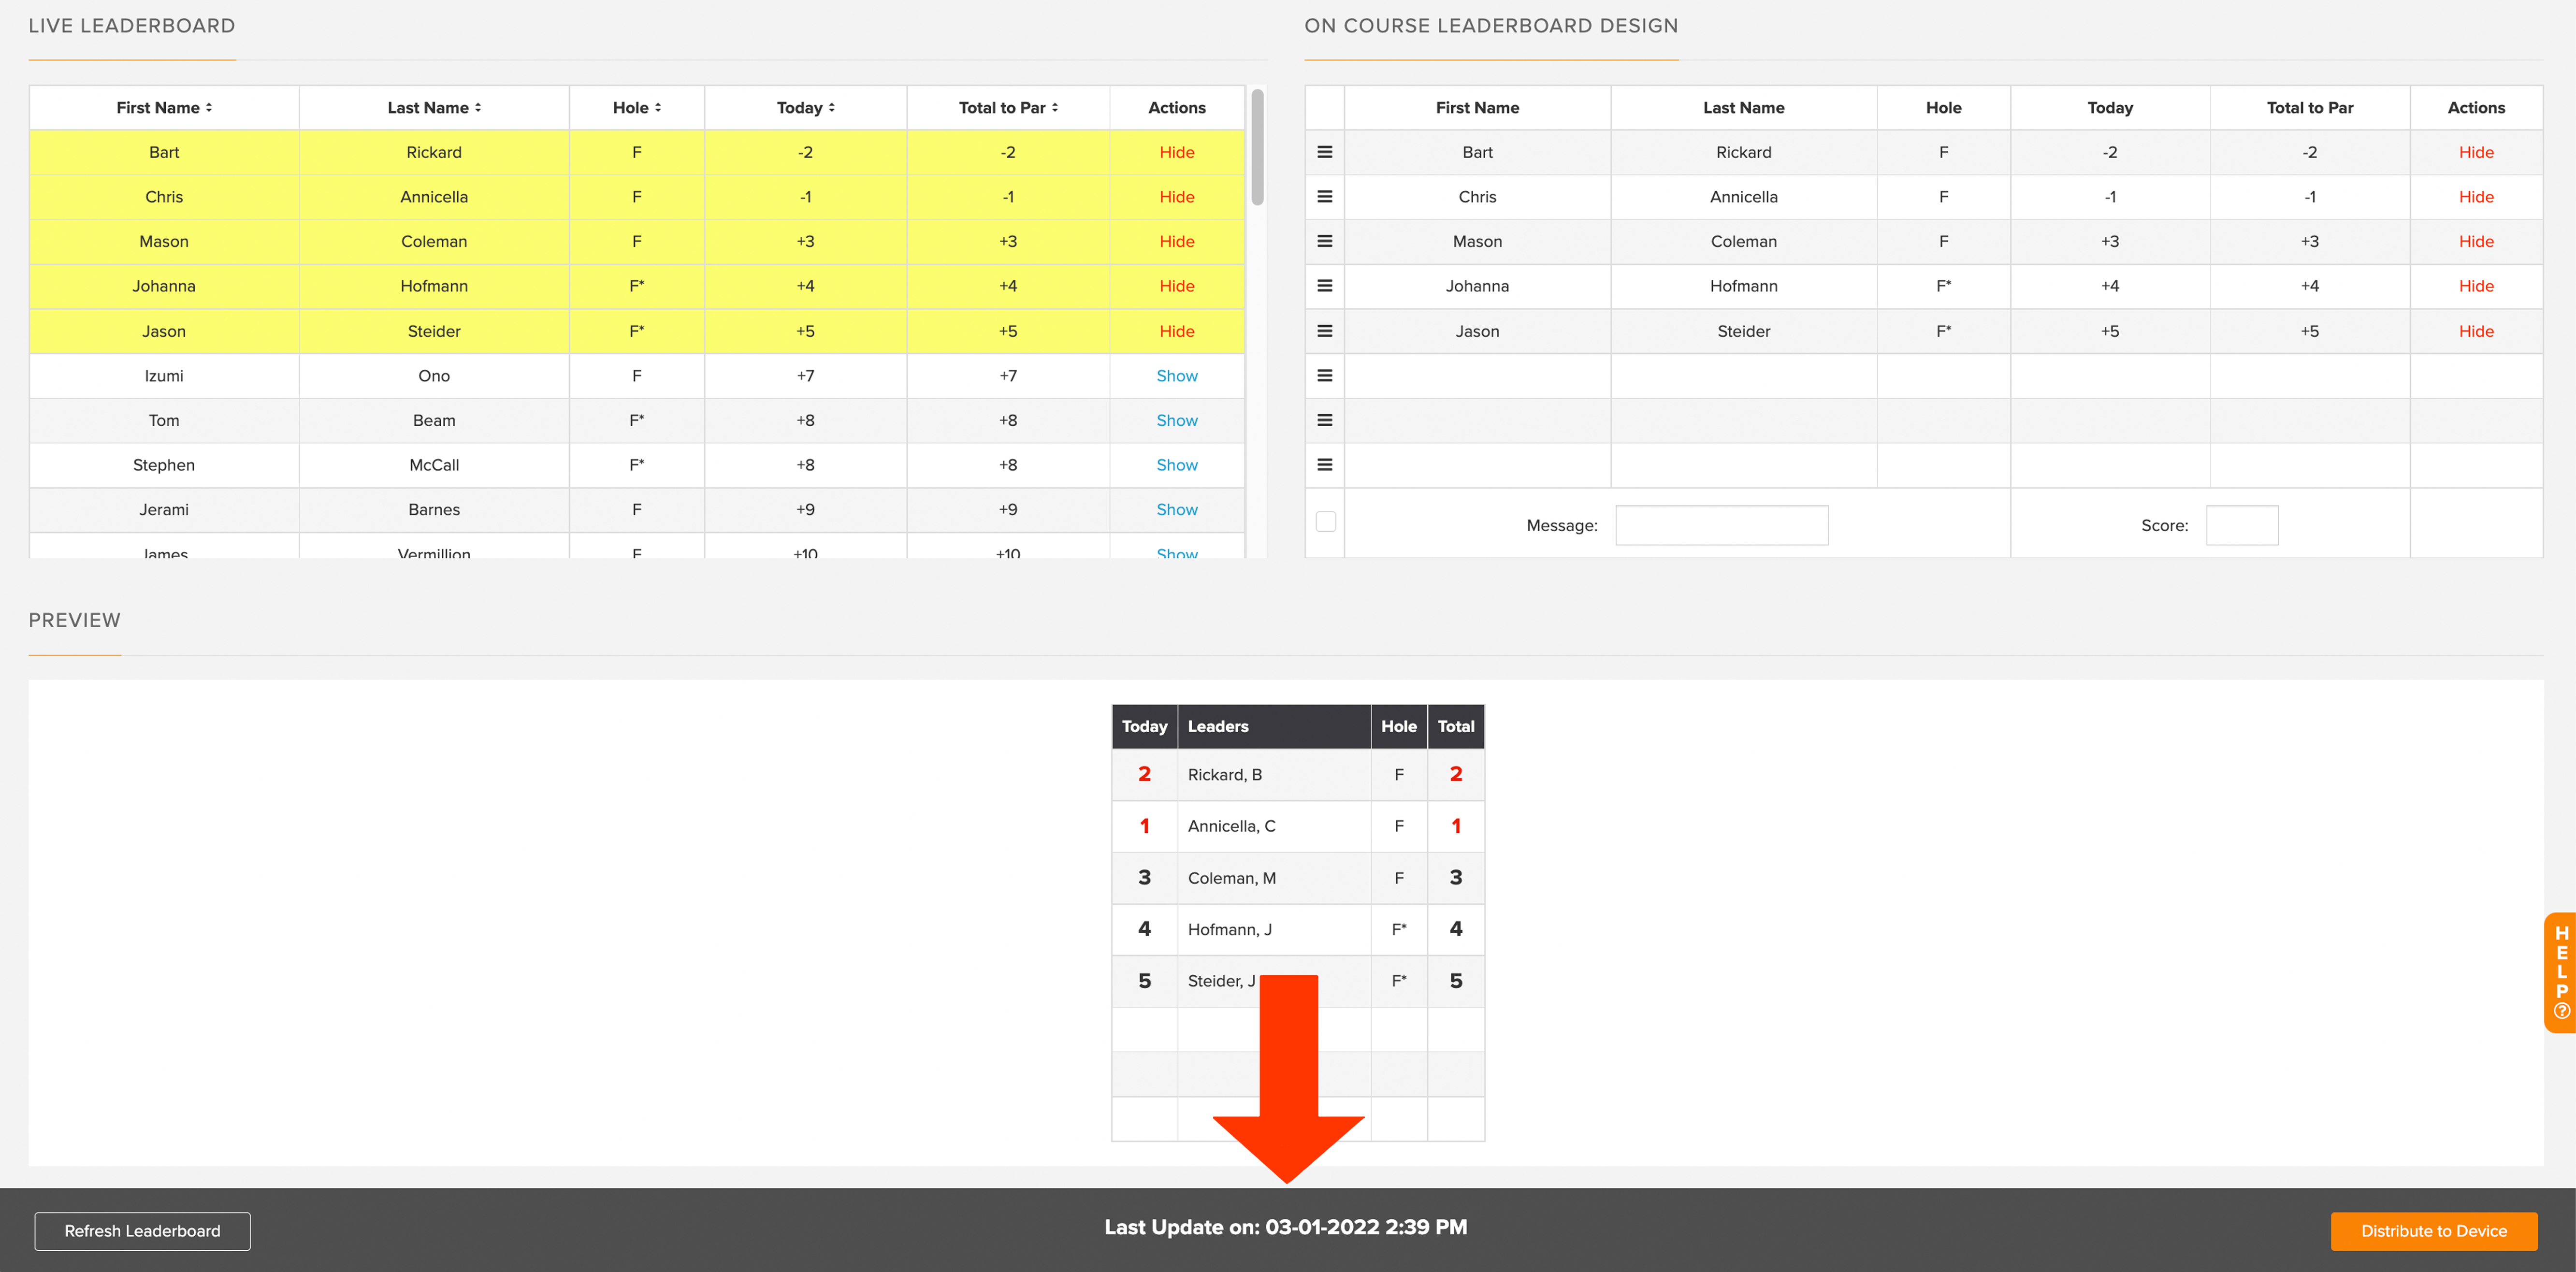Viewport: 2576px width, 1272px height.
Task: Hide Mason Coleman in on course design table
Action: pos(2476,241)
